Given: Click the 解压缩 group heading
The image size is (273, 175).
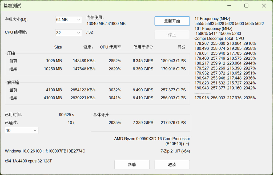Looking at the screenshot, I should point(13,83).
